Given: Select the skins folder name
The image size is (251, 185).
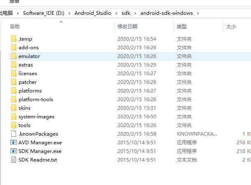Looking at the screenshot, I should (x=24, y=108).
